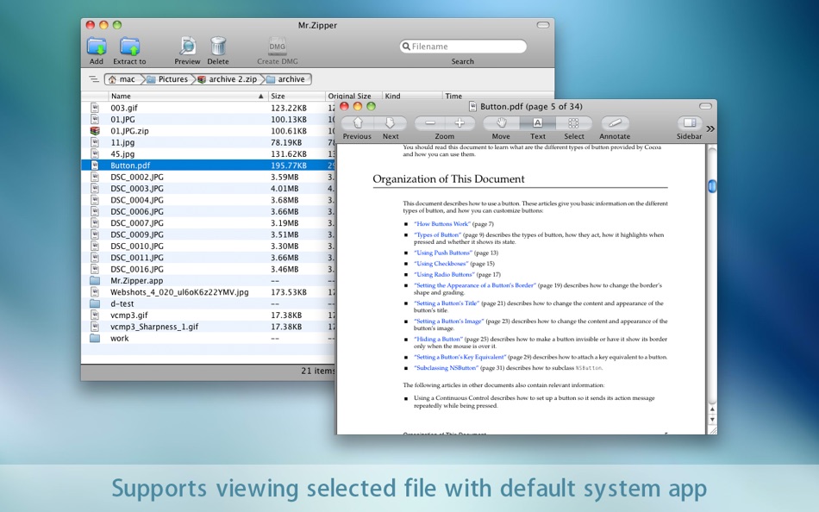Select the highlighted Button.pdf row
The image size is (819, 512).
208,165
